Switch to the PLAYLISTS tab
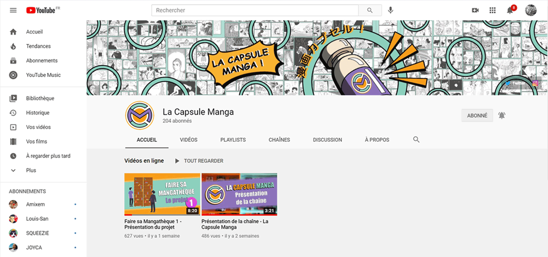The height and width of the screenshot is (257, 548). click(233, 139)
